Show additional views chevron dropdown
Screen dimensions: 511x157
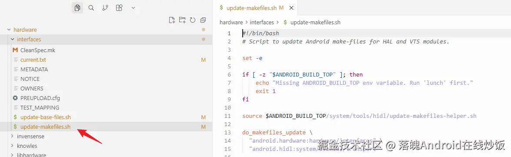(x=133, y=8)
